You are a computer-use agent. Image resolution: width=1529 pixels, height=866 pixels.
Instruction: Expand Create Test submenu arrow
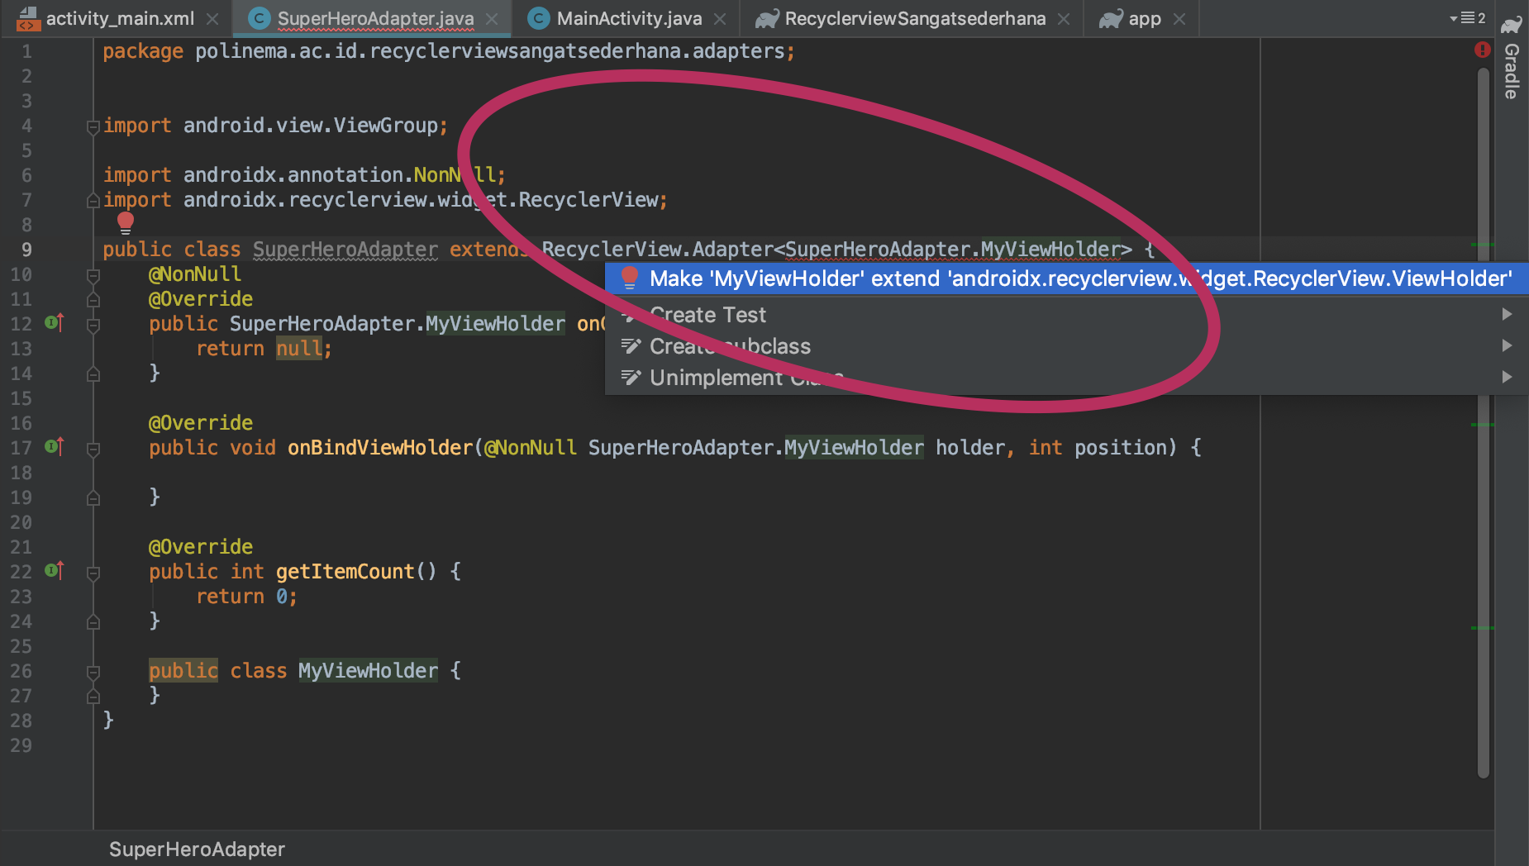[x=1507, y=314]
